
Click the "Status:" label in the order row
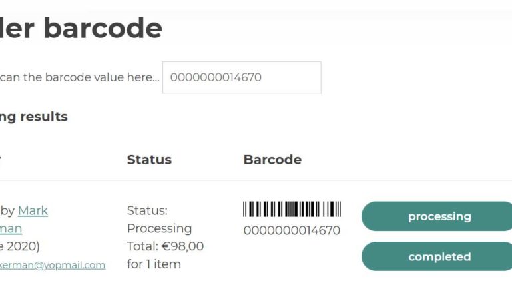coord(147,211)
